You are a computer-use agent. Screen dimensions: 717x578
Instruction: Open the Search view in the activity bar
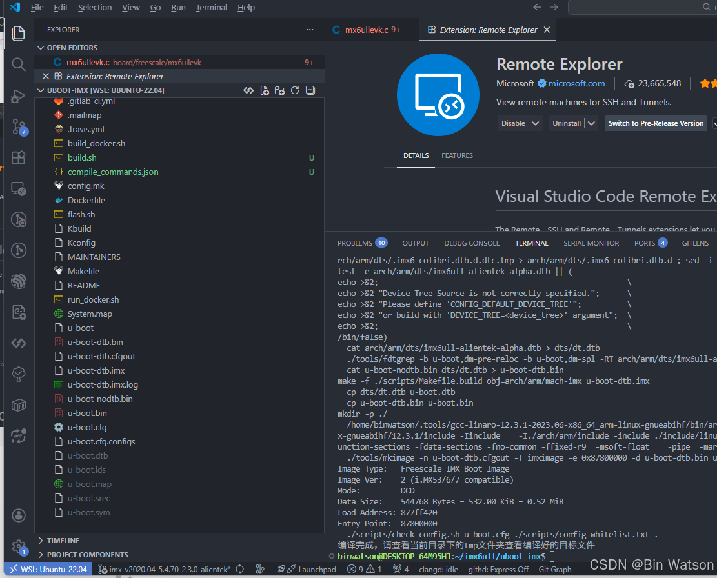18,65
